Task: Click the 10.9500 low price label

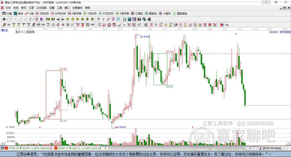Action: click(x=121, y=127)
